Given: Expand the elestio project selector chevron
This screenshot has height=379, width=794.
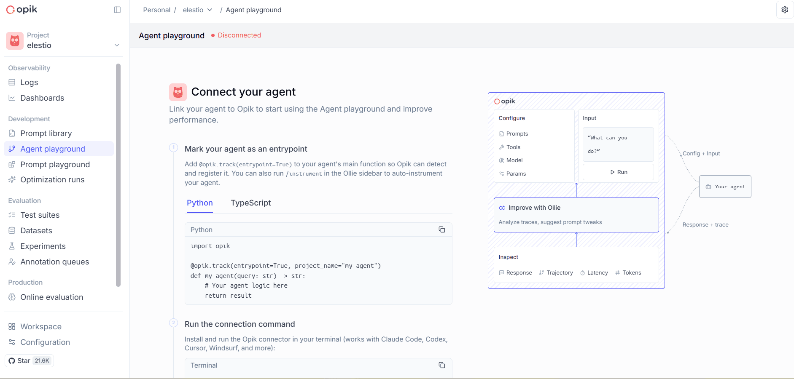Looking at the screenshot, I should pyautogui.click(x=117, y=45).
